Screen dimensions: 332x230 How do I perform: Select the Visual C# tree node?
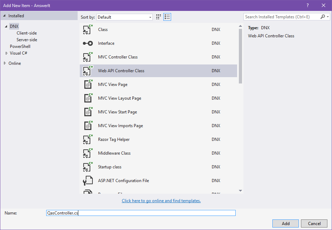(18, 53)
